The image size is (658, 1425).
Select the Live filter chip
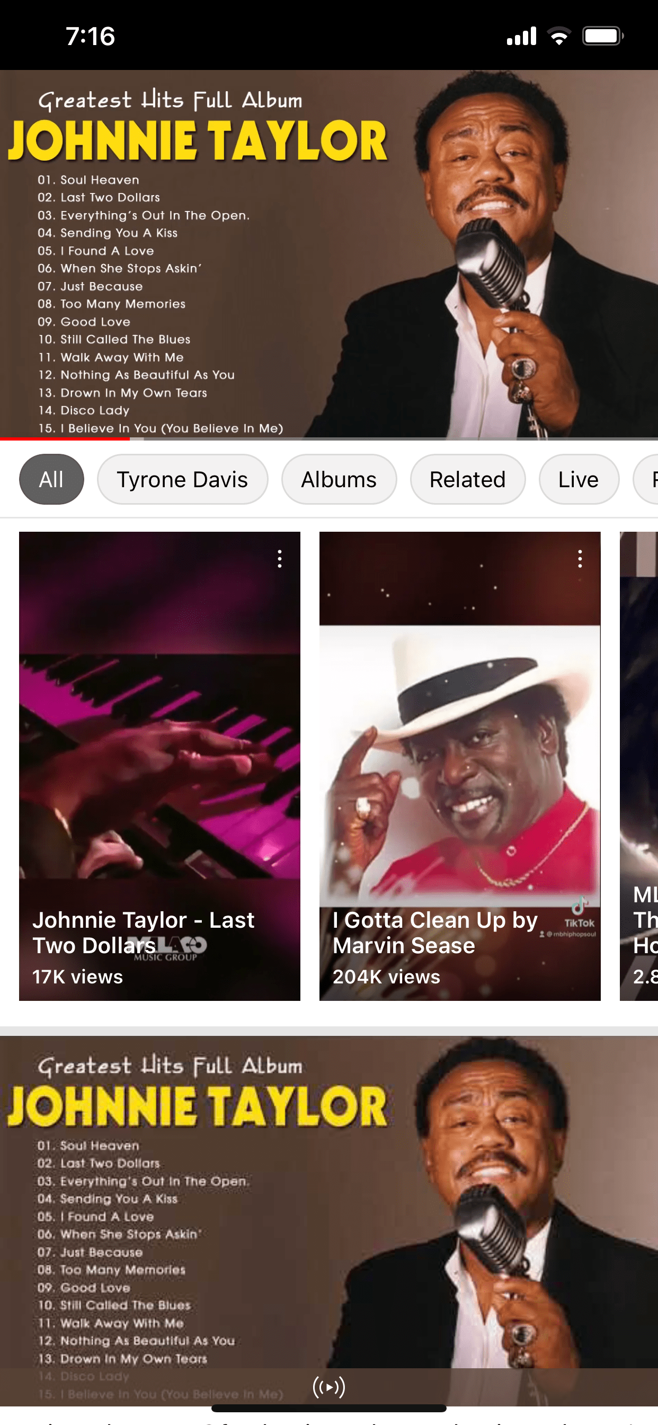[579, 479]
